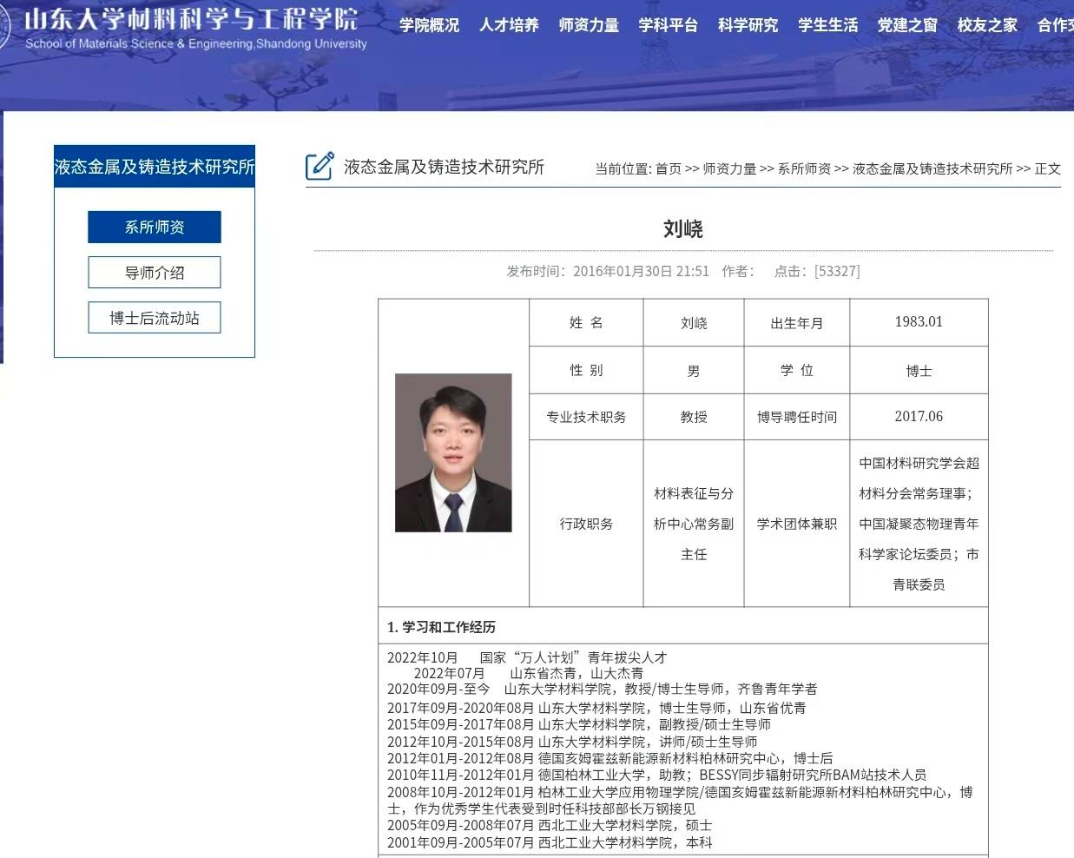Click the 2020年09月-至今 entry line
This screenshot has height=858, width=1074.
(x=602, y=690)
